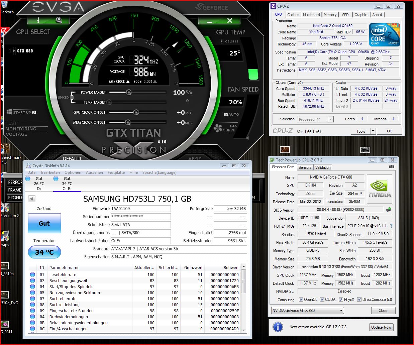Viewport: 414px width, 345px height.
Task: Toggle the fan Auto checkbox
Action: point(226,114)
